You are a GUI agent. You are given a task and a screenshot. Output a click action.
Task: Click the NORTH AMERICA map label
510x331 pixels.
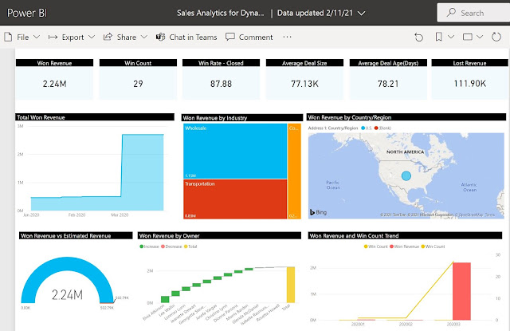pos(406,152)
